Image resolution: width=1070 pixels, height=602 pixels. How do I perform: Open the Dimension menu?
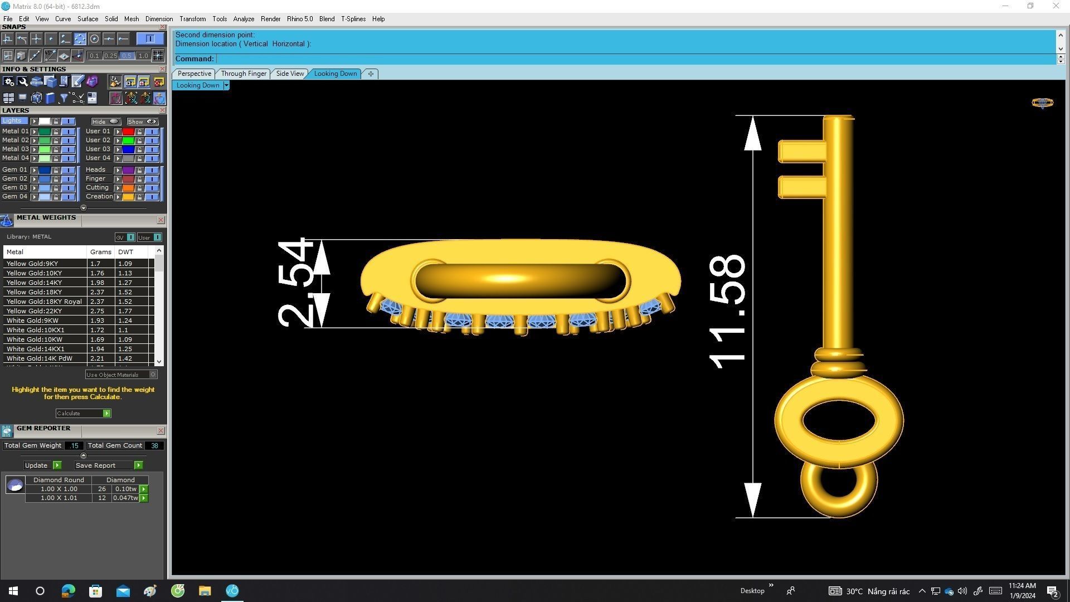(159, 19)
